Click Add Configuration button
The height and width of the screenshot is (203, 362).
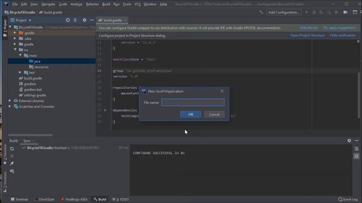click(x=284, y=12)
